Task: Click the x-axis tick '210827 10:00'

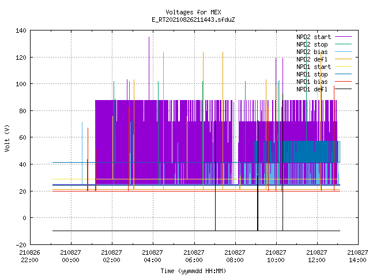Action: pos(276,256)
